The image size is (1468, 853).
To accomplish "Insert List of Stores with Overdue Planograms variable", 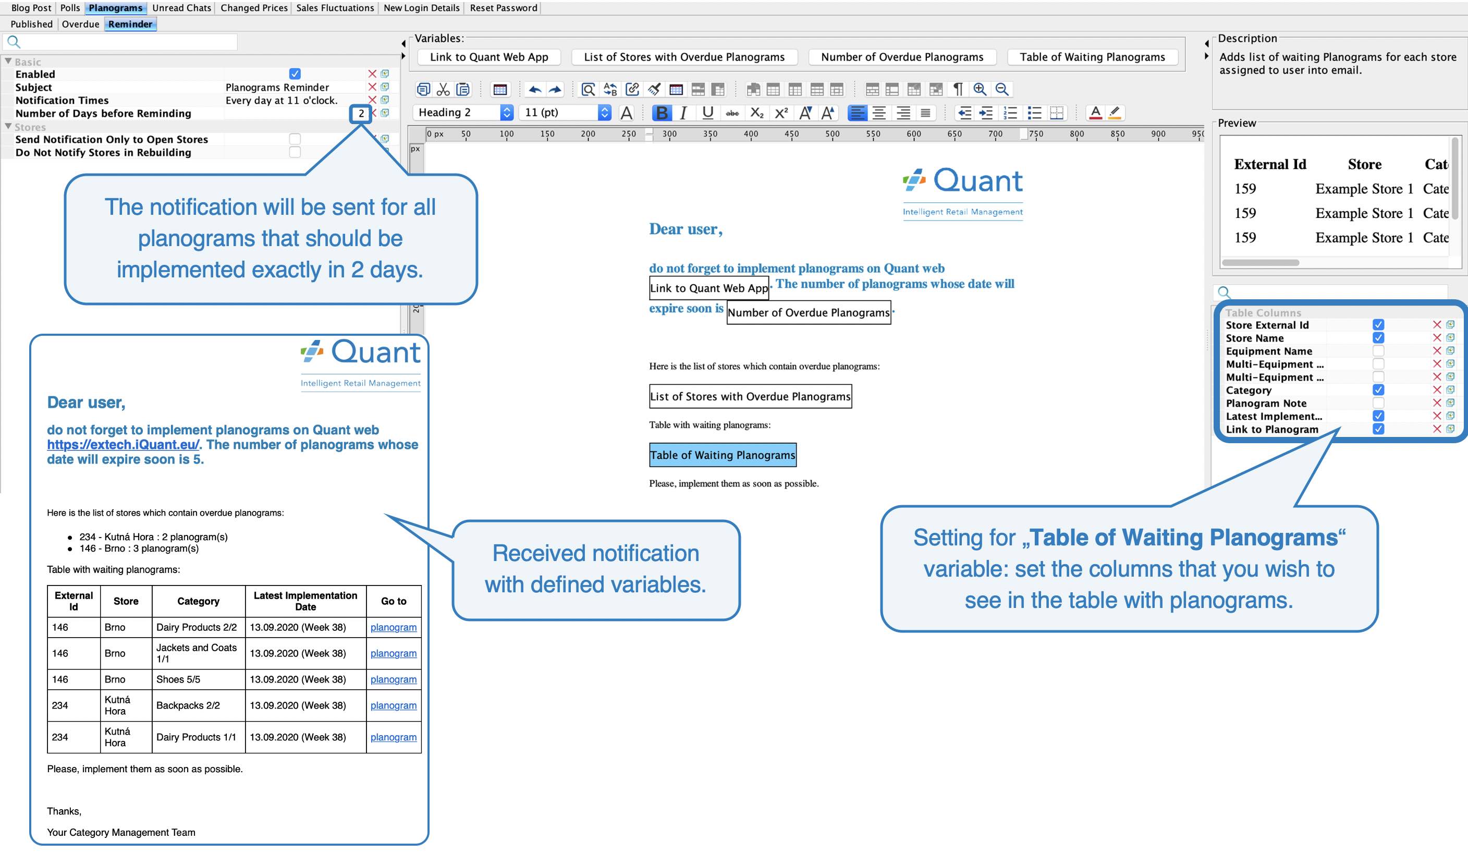I will click(684, 57).
